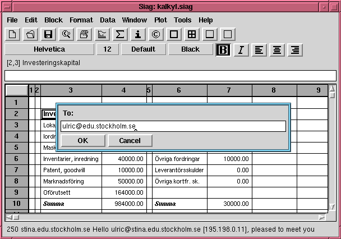Click the New document icon
Viewport: 341px width, 239px height.
pyautogui.click(x=12, y=34)
